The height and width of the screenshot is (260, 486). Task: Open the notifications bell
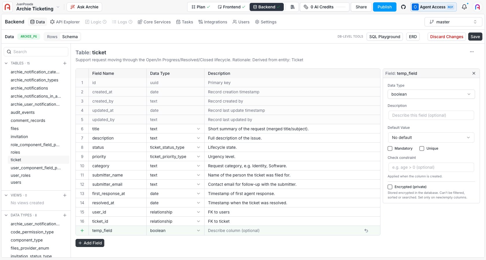click(x=464, y=7)
